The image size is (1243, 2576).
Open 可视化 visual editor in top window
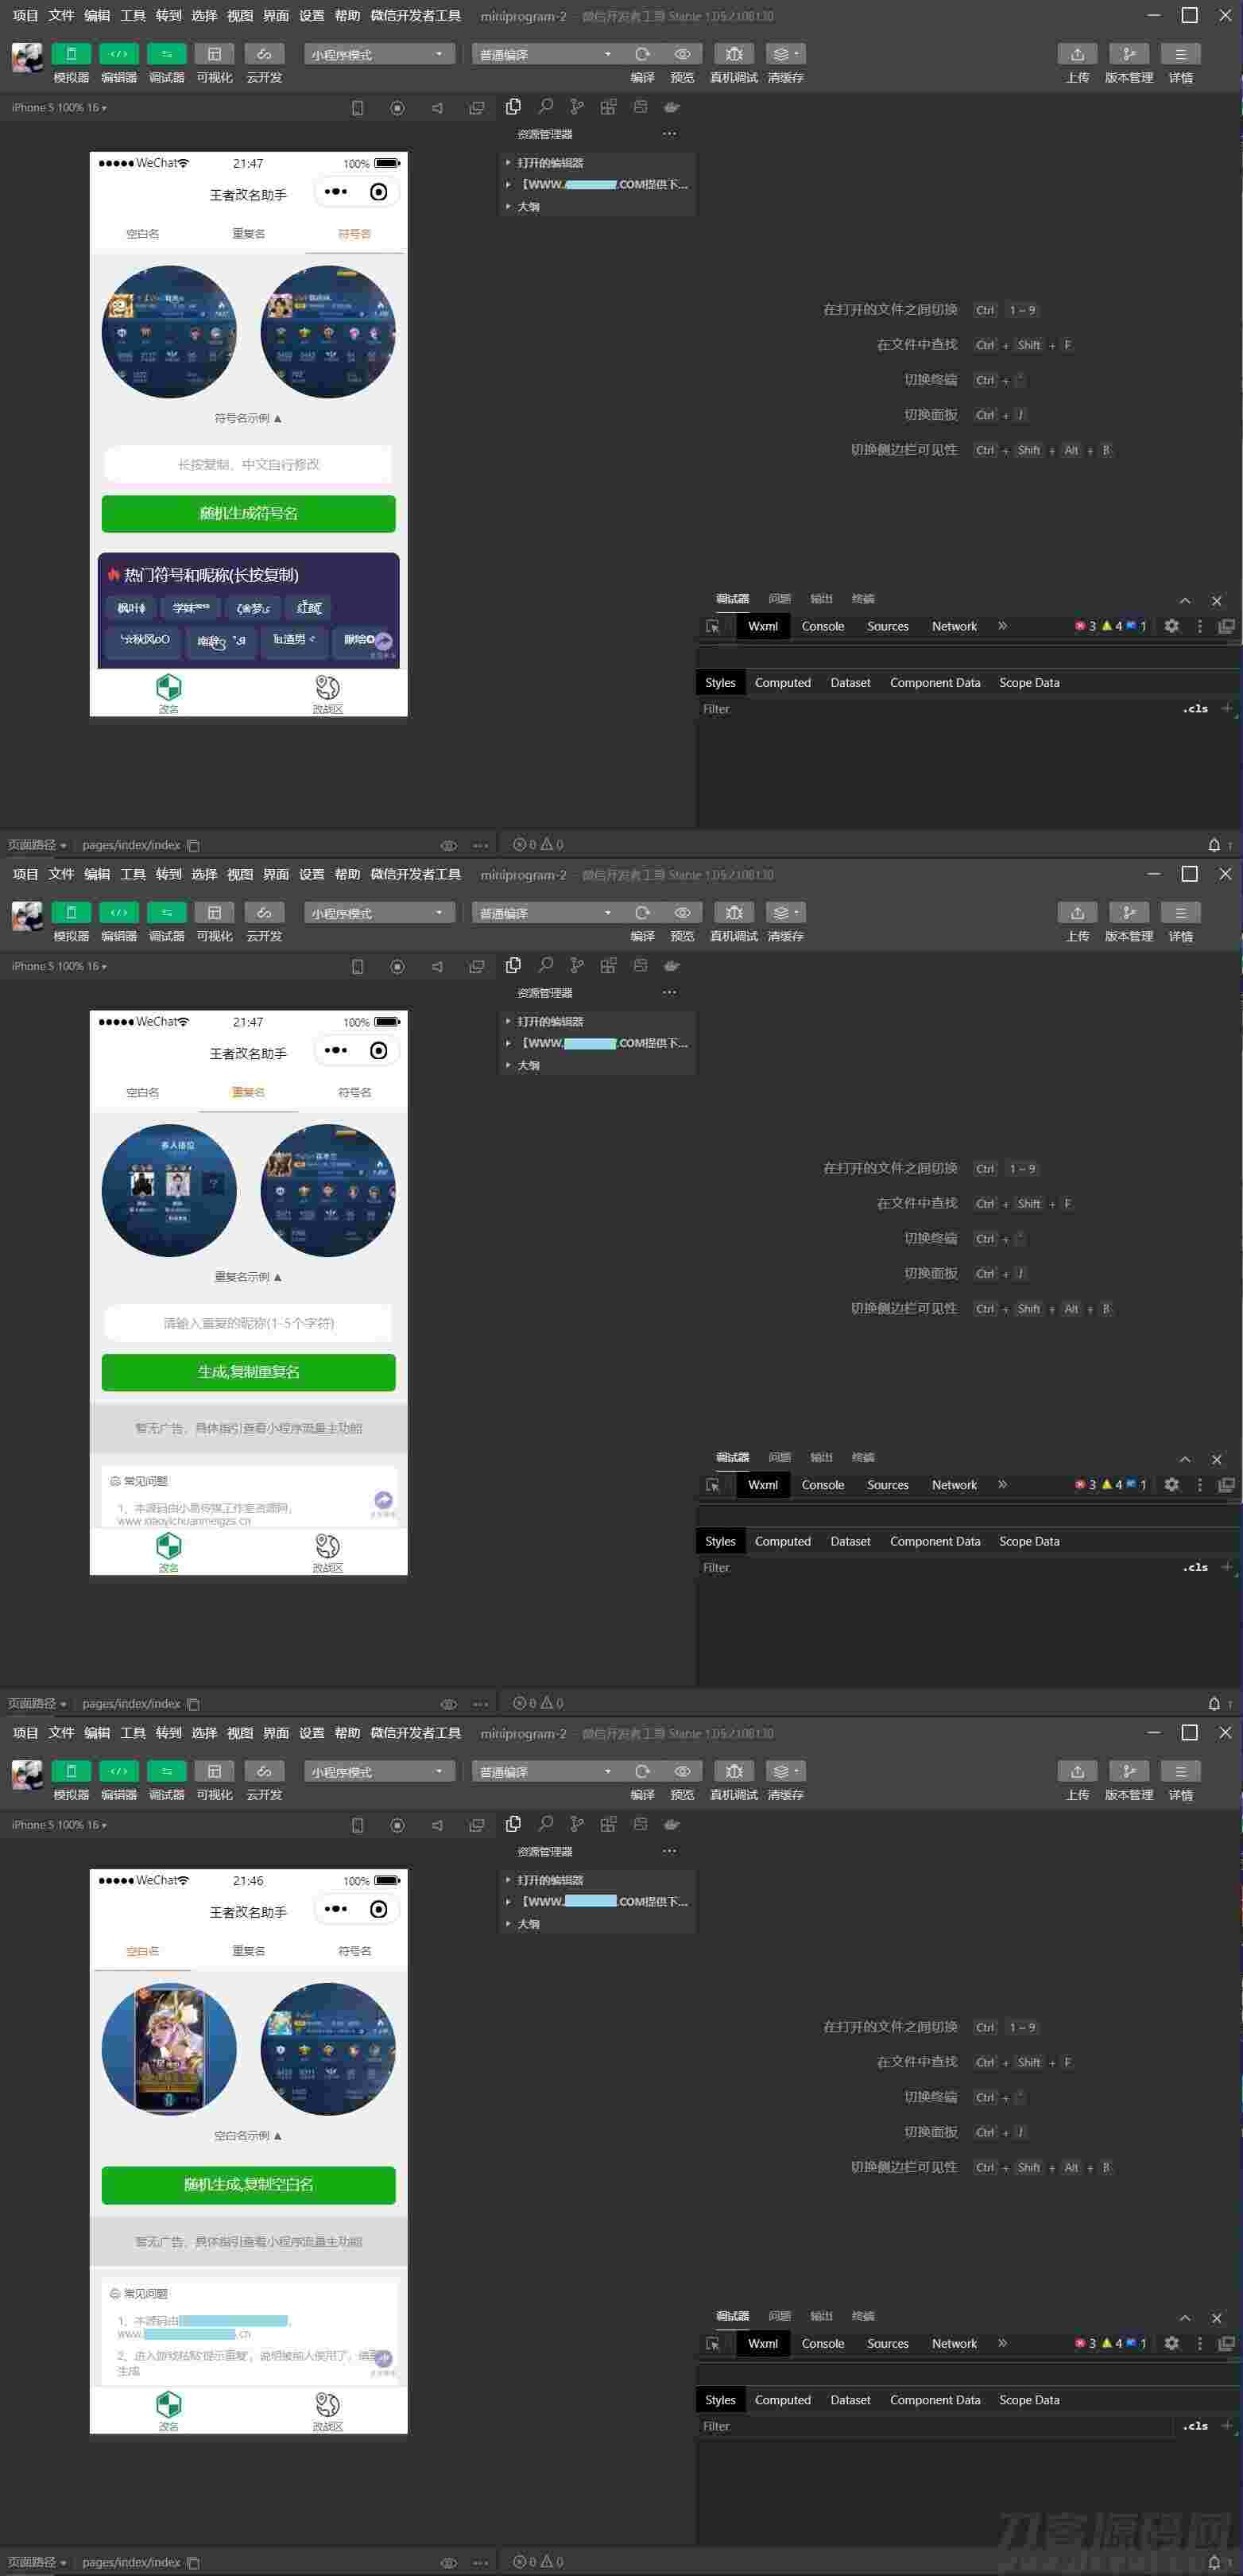tap(214, 54)
